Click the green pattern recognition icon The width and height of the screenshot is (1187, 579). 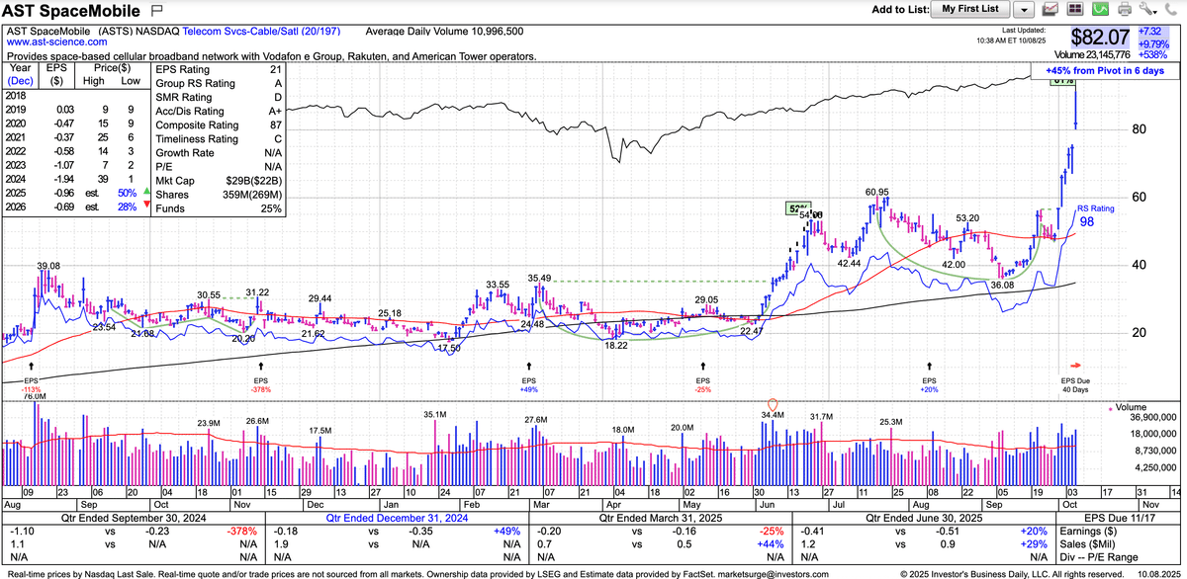coord(1099,10)
